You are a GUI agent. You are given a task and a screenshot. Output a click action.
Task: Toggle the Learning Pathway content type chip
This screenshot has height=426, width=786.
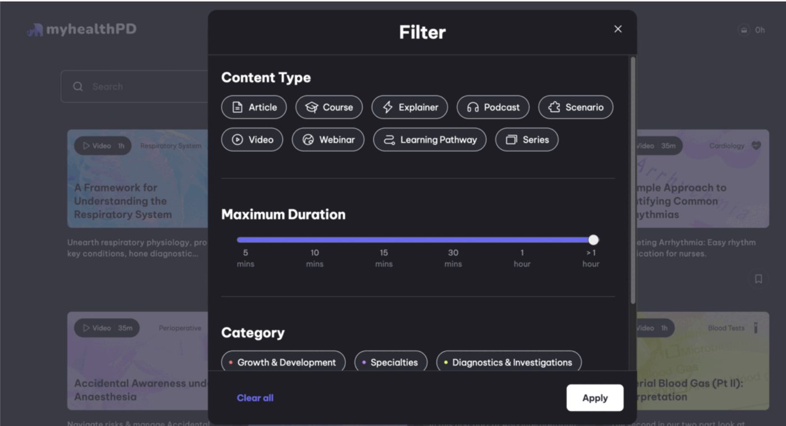point(429,140)
